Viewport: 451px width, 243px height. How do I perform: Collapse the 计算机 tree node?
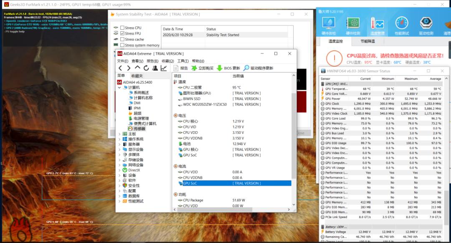point(119,87)
